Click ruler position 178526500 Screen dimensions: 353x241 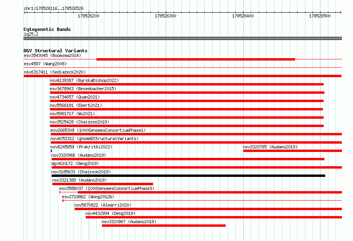320,16
